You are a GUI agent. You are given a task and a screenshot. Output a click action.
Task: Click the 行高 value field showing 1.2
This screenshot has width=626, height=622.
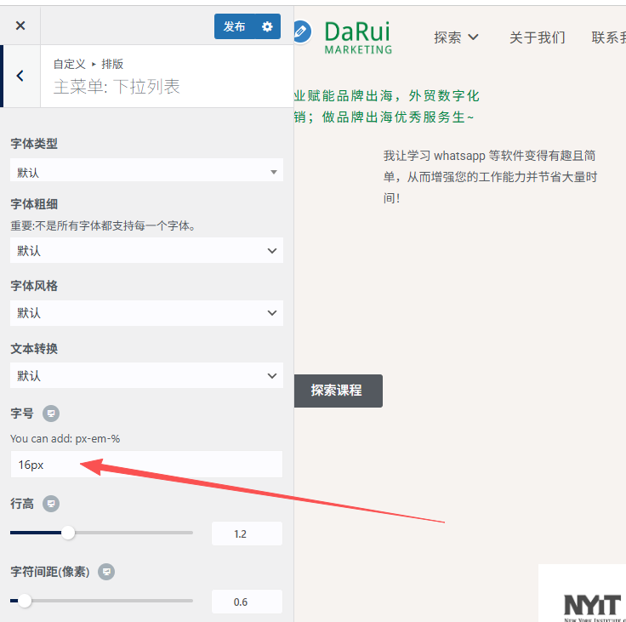coord(247,534)
